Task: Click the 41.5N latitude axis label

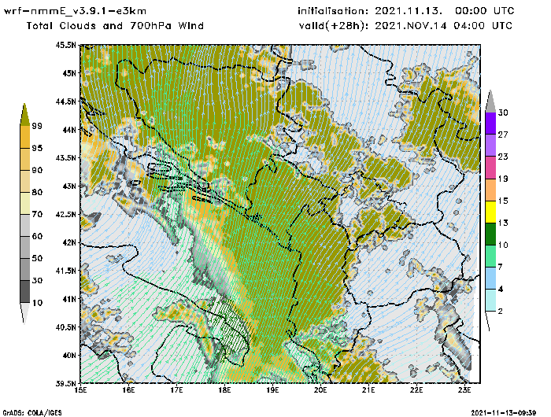Action: coord(65,271)
